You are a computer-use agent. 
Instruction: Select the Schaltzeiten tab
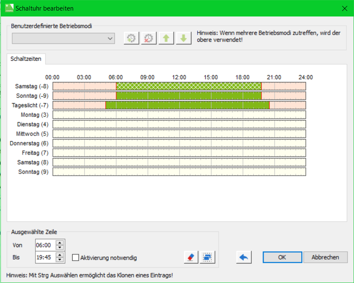point(26,59)
